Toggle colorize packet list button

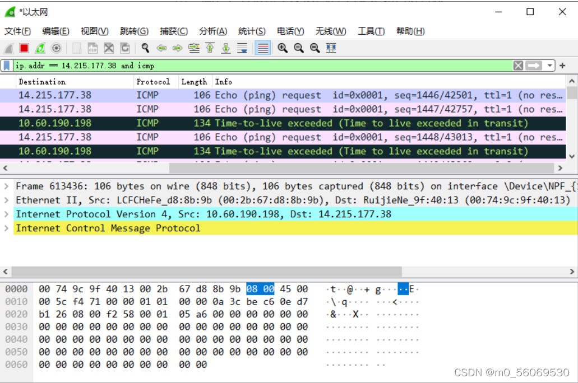coord(262,48)
